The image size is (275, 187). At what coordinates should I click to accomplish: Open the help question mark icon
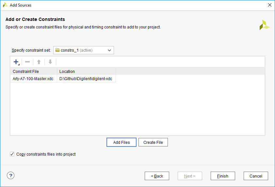11,176
